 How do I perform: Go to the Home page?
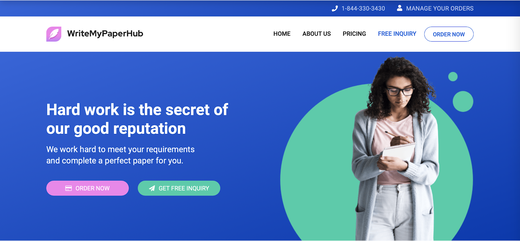tap(282, 34)
